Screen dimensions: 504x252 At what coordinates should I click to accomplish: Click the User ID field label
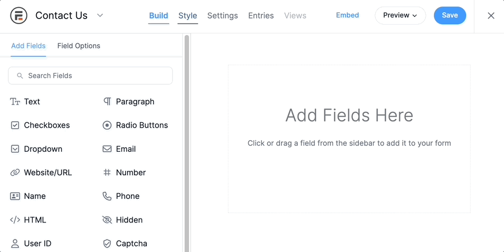coord(38,244)
